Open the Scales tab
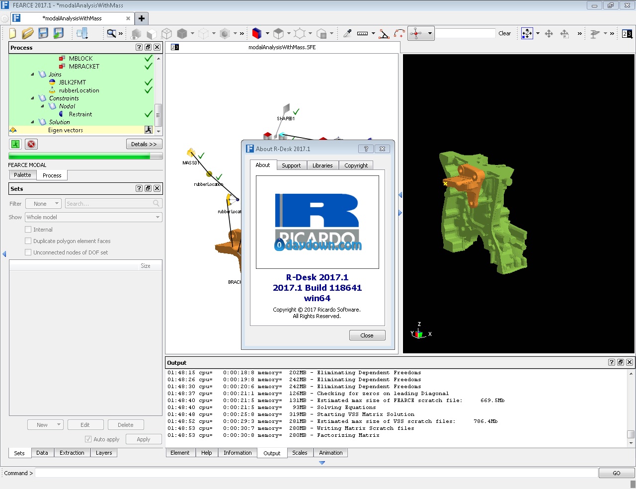The height and width of the screenshot is (489, 636). (300, 453)
